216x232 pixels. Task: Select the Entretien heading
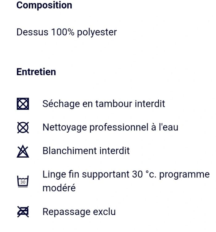[36, 72]
